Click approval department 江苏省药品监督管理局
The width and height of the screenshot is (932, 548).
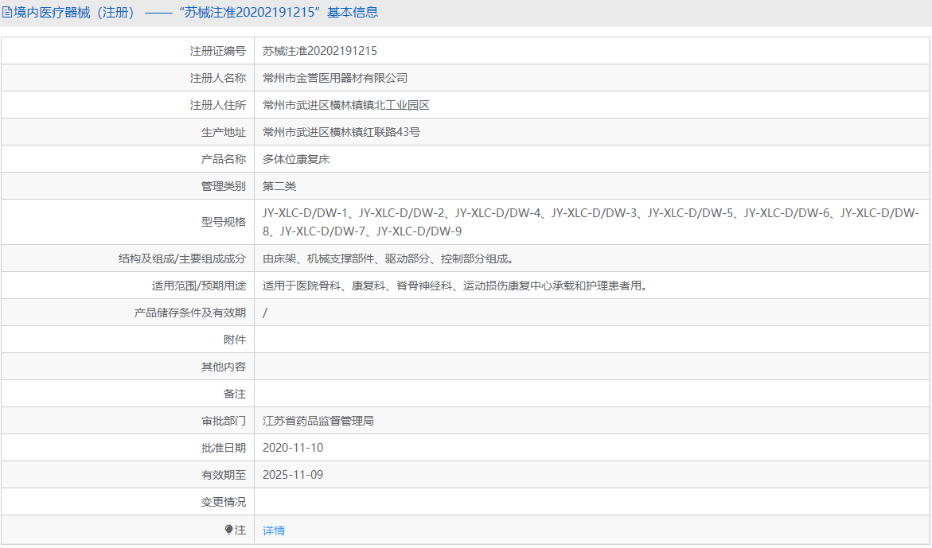[318, 421]
